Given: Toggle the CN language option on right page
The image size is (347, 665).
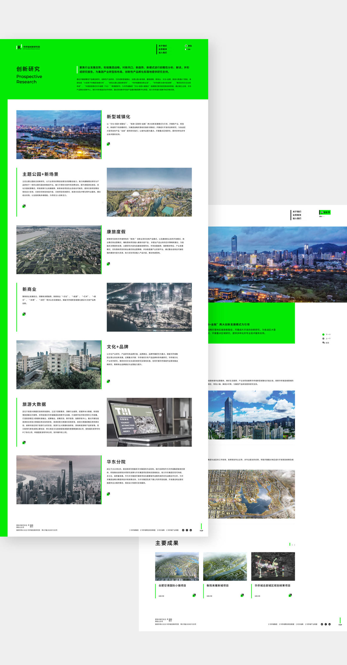Looking at the screenshot, I should pyautogui.click(x=321, y=216).
